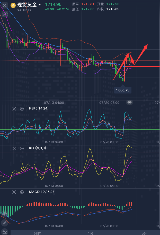Click the 07/13 04:00 label on main chart
The width and height of the screenshot is (160, 235).
point(54,103)
